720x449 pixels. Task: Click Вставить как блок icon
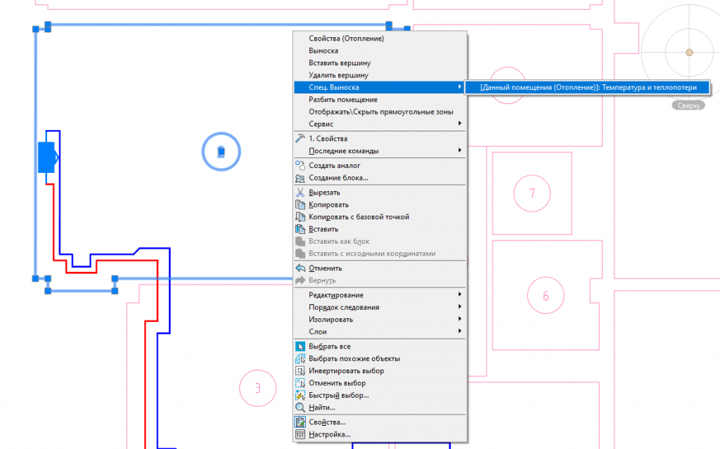point(300,242)
